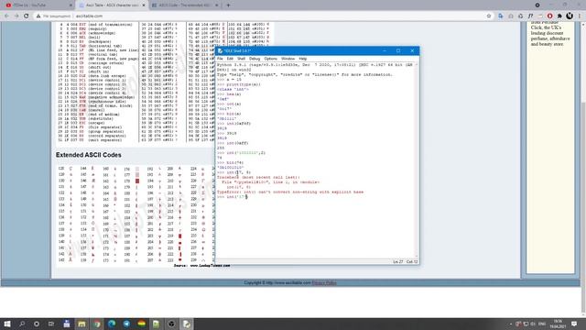Click the Source LookupTables credit text

[201, 265]
